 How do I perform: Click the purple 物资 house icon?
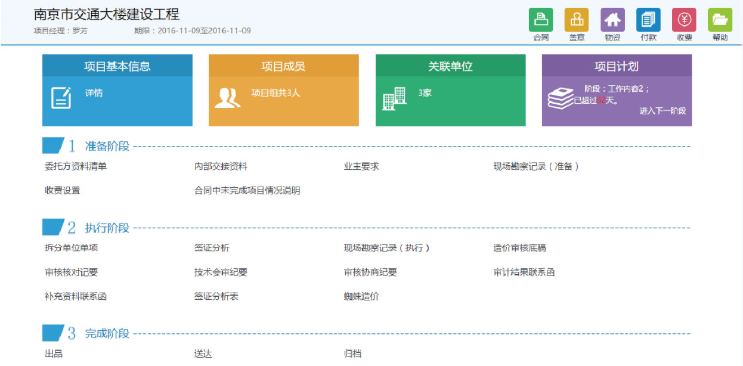pyautogui.click(x=612, y=20)
